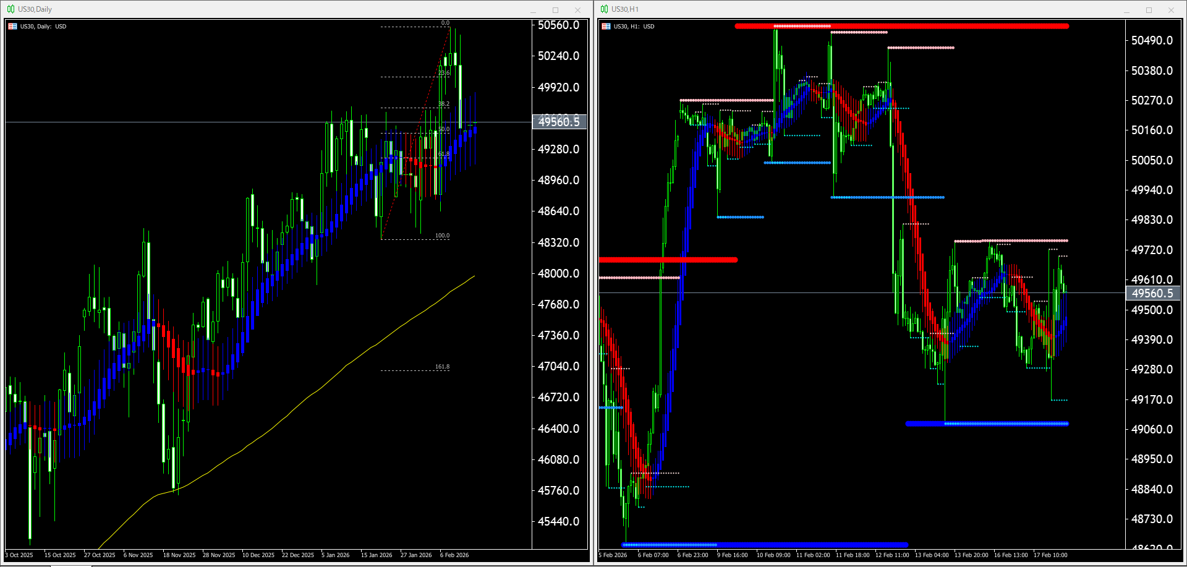The image size is (1187, 567).
Task: Click the Fibonacci 161.8 level label
Action: click(442, 367)
